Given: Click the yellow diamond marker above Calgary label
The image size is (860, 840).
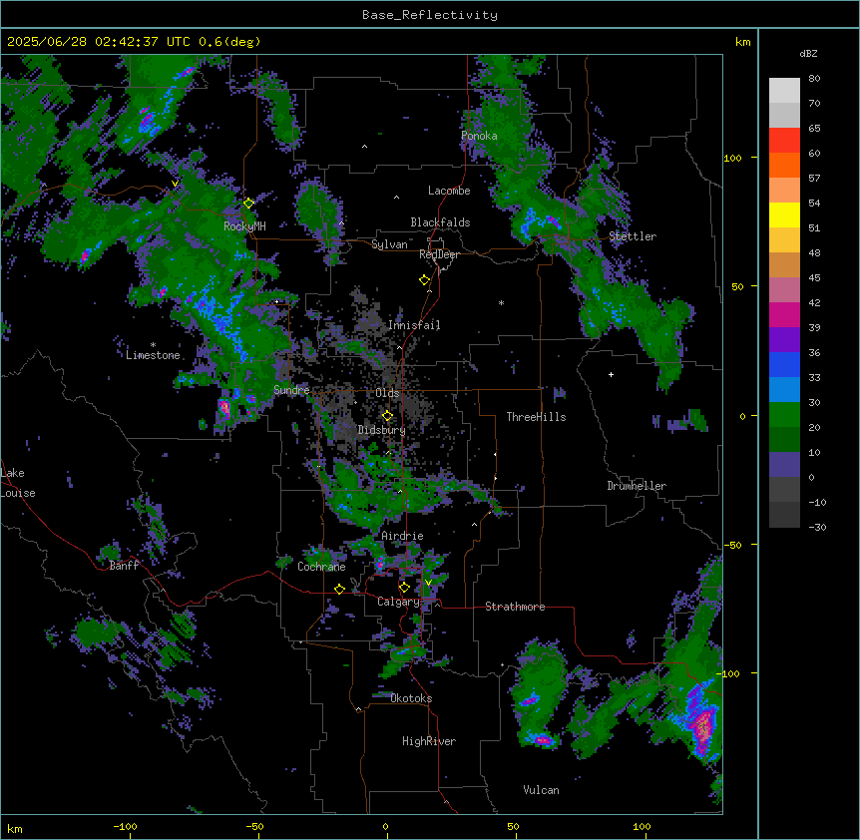Looking at the screenshot, I should click(404, 588).
